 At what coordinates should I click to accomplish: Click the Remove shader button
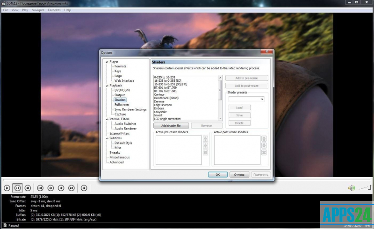point(207,125)
